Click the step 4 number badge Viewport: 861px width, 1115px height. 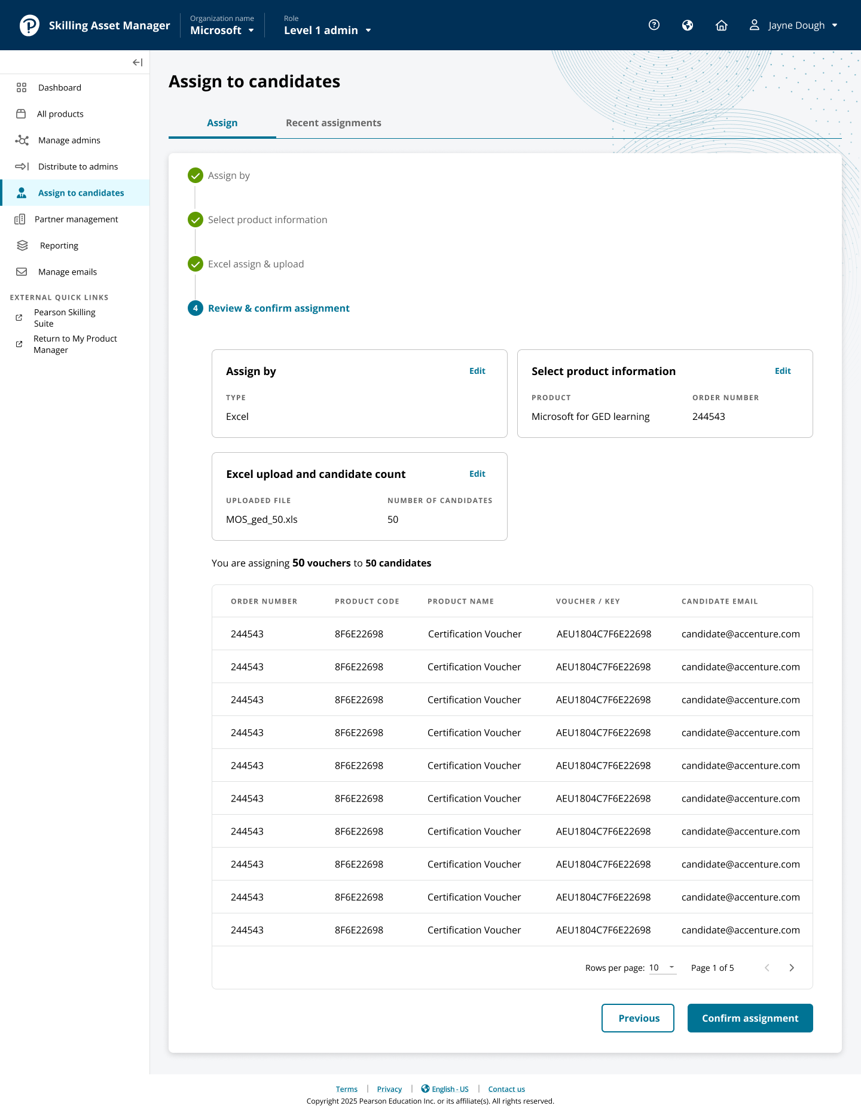(196, 308)
